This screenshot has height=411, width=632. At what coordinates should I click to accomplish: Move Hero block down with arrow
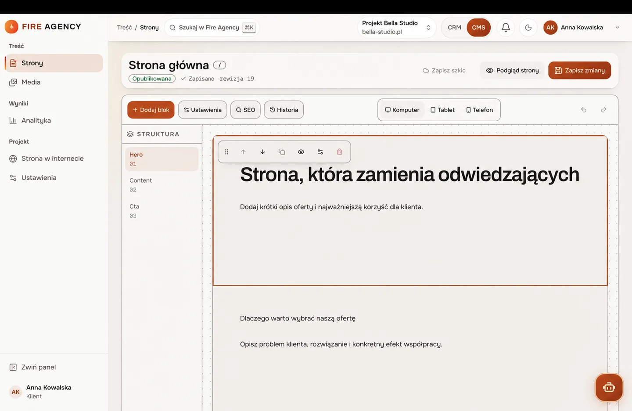[262, 152]
